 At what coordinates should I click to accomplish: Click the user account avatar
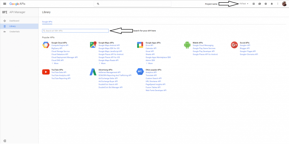click(x=284, y=4)
